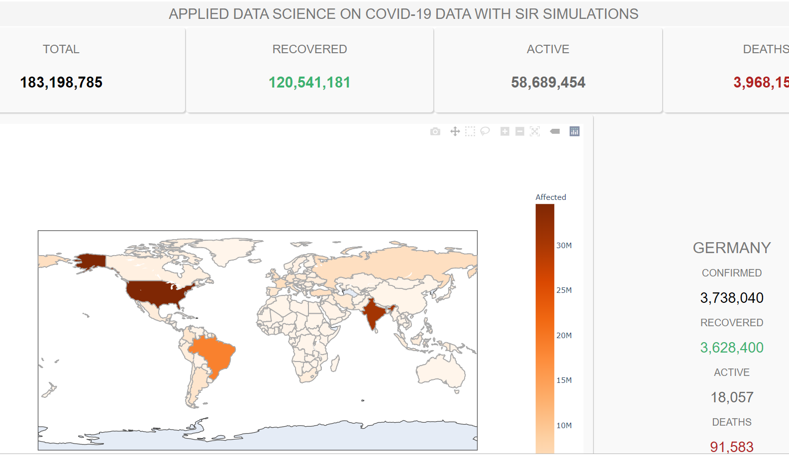Image resolution: width=789 pixels, height=456 pixels.
Task: Zoom in on the map
Action: (x=505, y=131)
